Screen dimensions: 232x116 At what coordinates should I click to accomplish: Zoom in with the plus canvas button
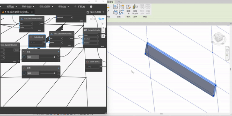click(x=103, y=28)
